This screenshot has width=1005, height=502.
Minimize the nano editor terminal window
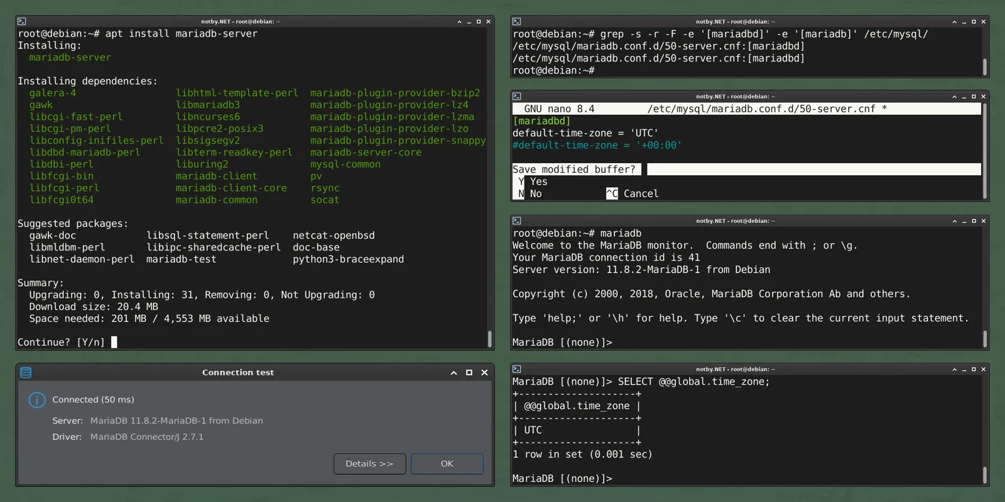point(964,97)
